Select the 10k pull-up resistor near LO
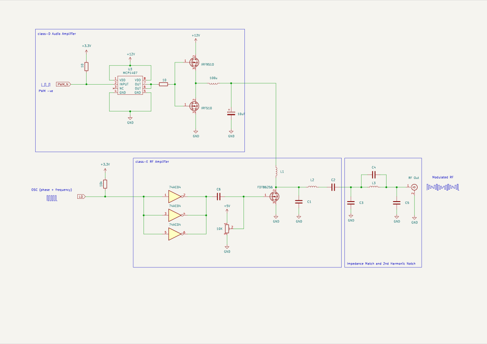 click(105, 184)
